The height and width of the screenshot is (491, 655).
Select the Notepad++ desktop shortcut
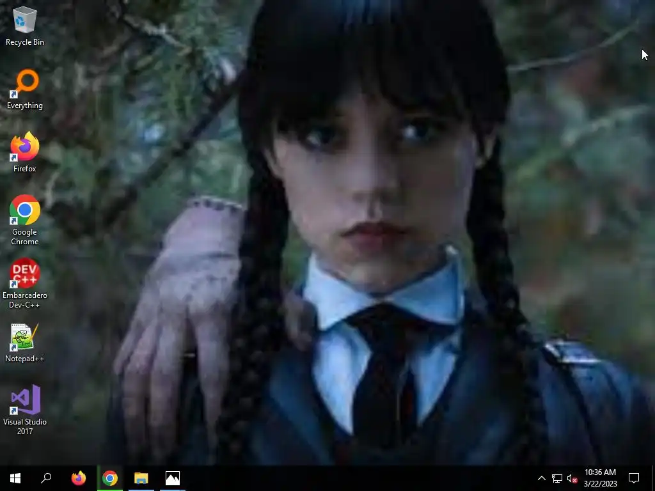tap(25, 343)
